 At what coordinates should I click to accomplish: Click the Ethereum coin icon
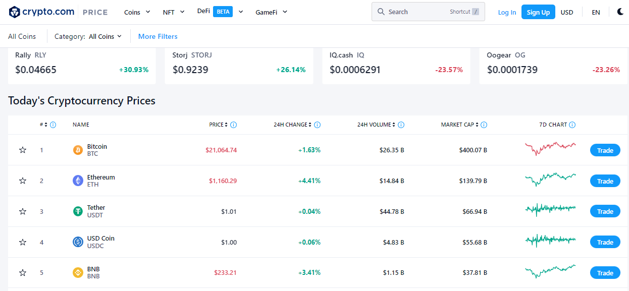point(77,181)
